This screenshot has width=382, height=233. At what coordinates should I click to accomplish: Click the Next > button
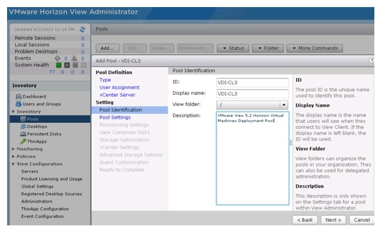(333, 220)
